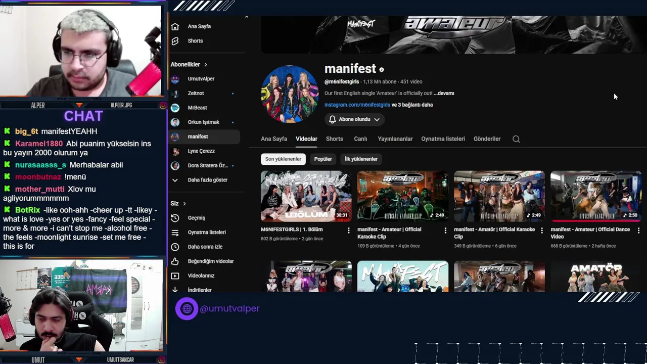Open the M6NIFESTGIRLS 1. Bölüm video title

tap(292, 230)
